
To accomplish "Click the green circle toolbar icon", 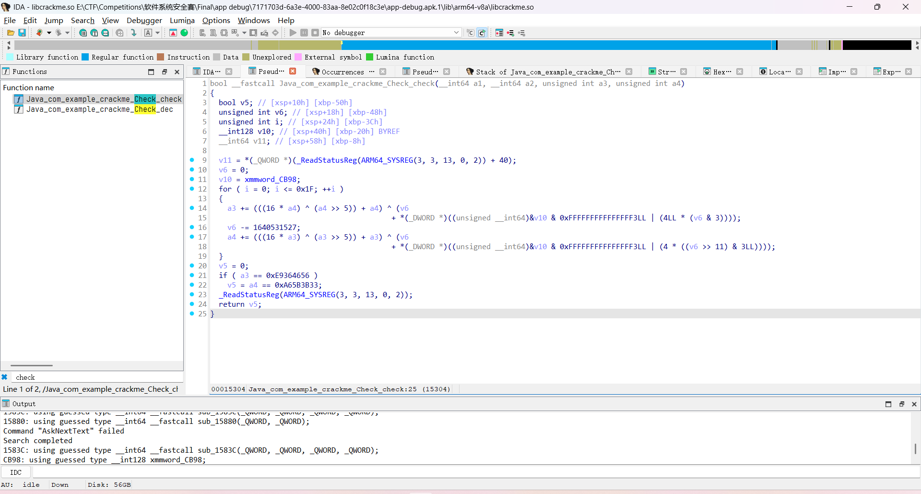I will coord(184,33).
